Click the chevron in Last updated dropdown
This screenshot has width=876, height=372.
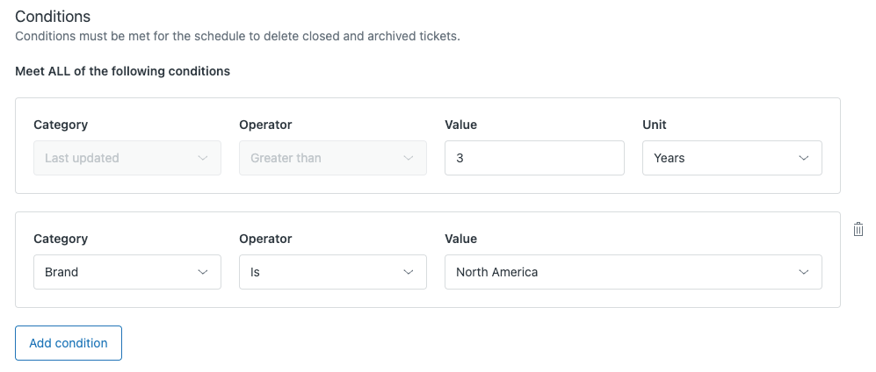click(203, 158)
